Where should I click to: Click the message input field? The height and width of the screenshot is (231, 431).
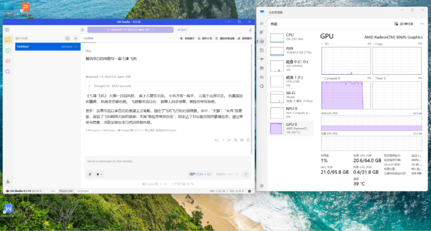tap(168, 162)
